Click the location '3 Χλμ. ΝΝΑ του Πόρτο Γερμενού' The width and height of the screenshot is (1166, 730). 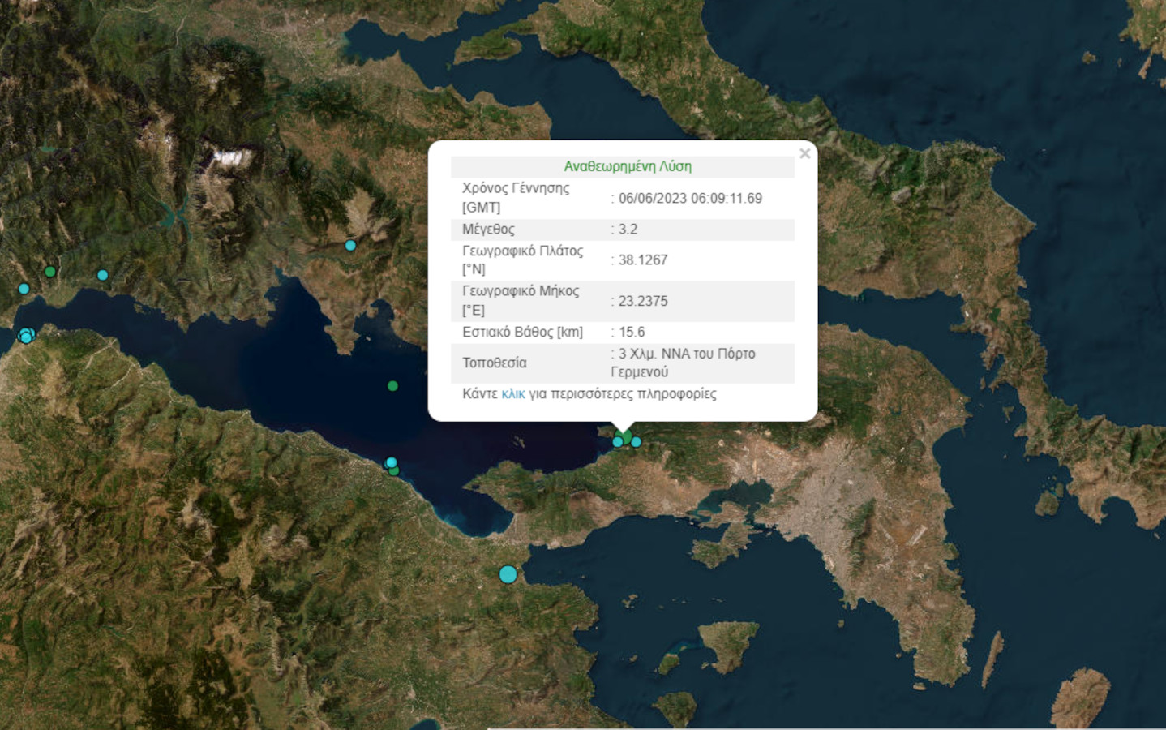683,363
